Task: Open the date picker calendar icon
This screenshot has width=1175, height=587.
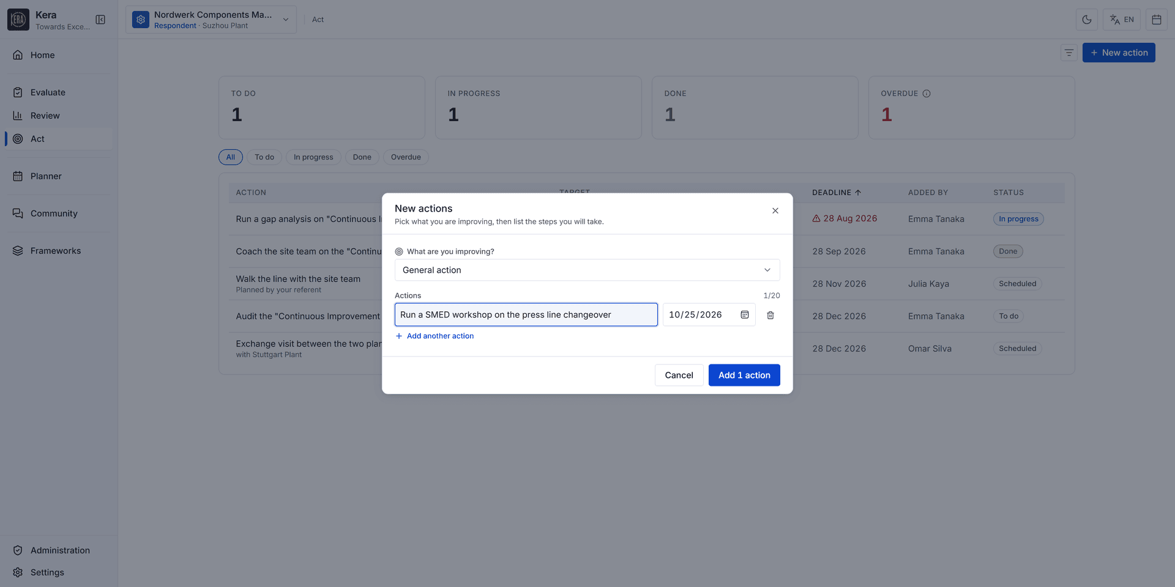Action: point(745,315)
